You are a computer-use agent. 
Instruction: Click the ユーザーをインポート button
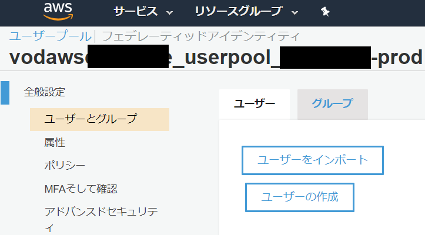tap(313, 160)
